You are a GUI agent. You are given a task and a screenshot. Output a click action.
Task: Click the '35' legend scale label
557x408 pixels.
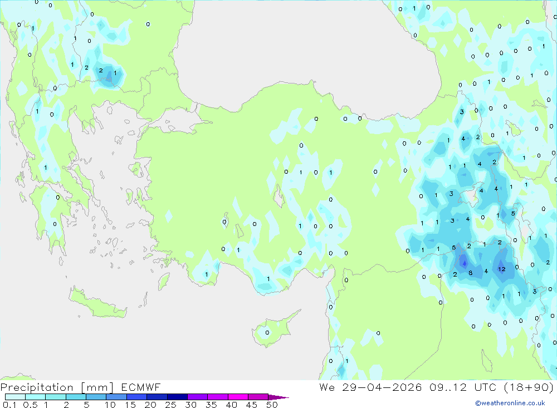pos(211,405)
